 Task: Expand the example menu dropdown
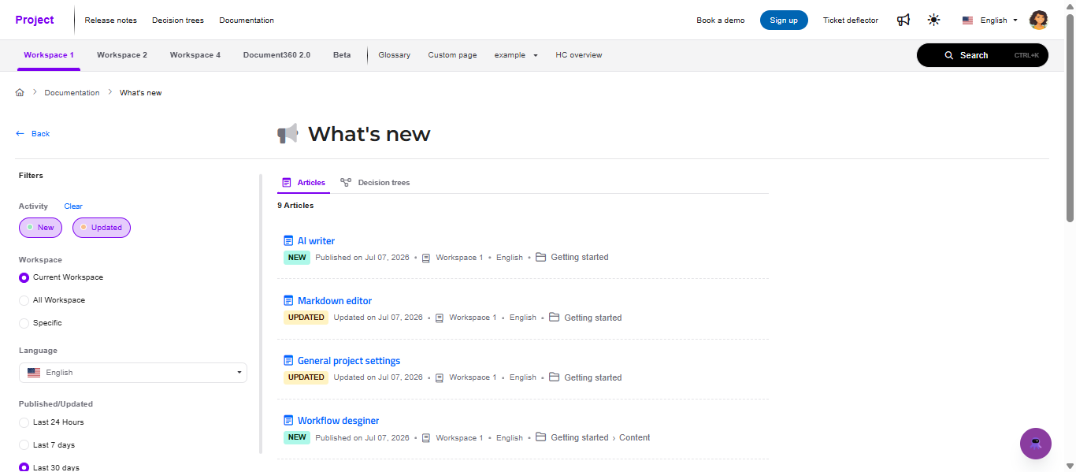pos(516,55)
